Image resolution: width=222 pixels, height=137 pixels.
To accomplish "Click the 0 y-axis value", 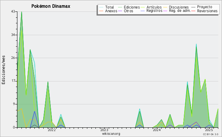I will click(14, 127).
